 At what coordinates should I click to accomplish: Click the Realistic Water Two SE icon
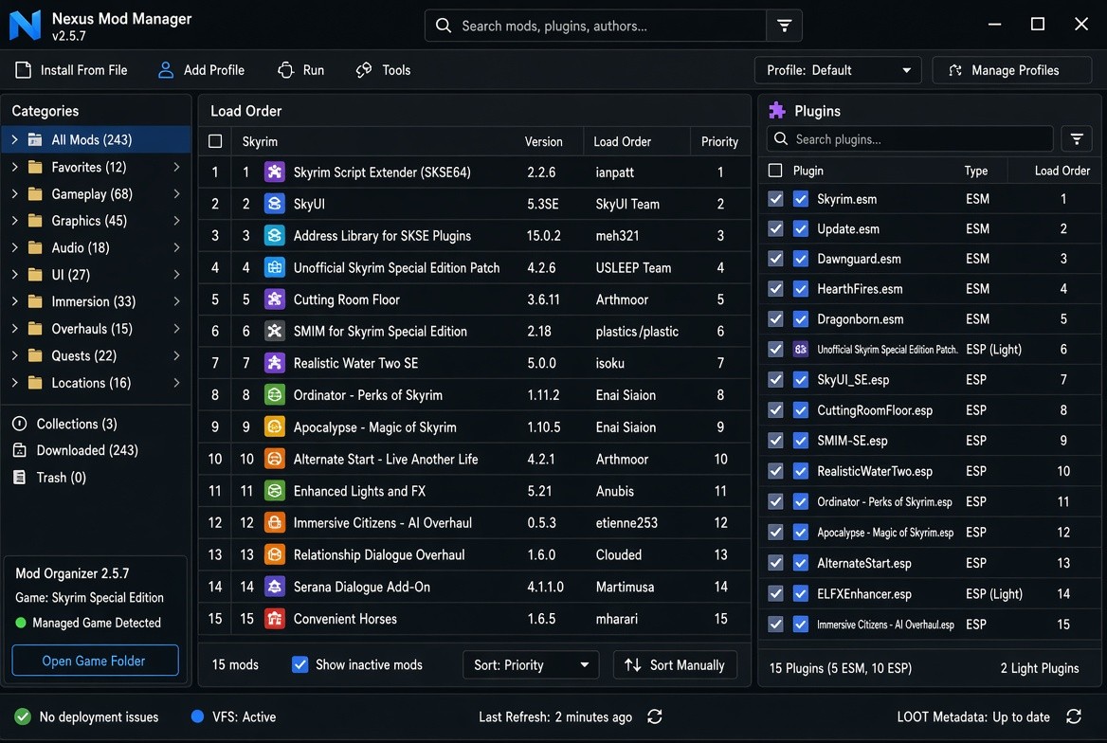[275, 362]
